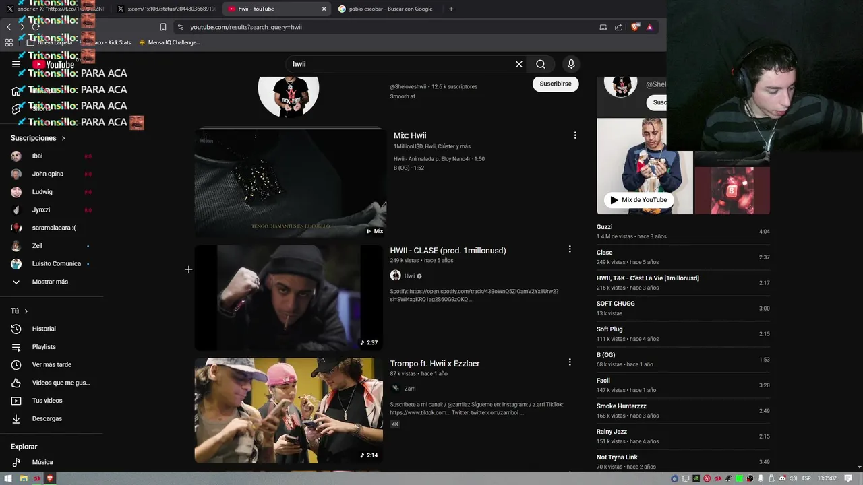Play Rainy Jazz in mix list
863x485 pixels.
(x=683, y=437)
